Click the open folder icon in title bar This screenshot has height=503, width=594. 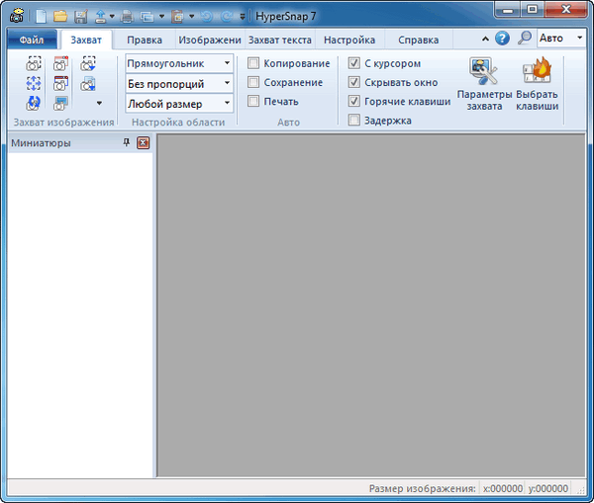[x=60, y=16]
